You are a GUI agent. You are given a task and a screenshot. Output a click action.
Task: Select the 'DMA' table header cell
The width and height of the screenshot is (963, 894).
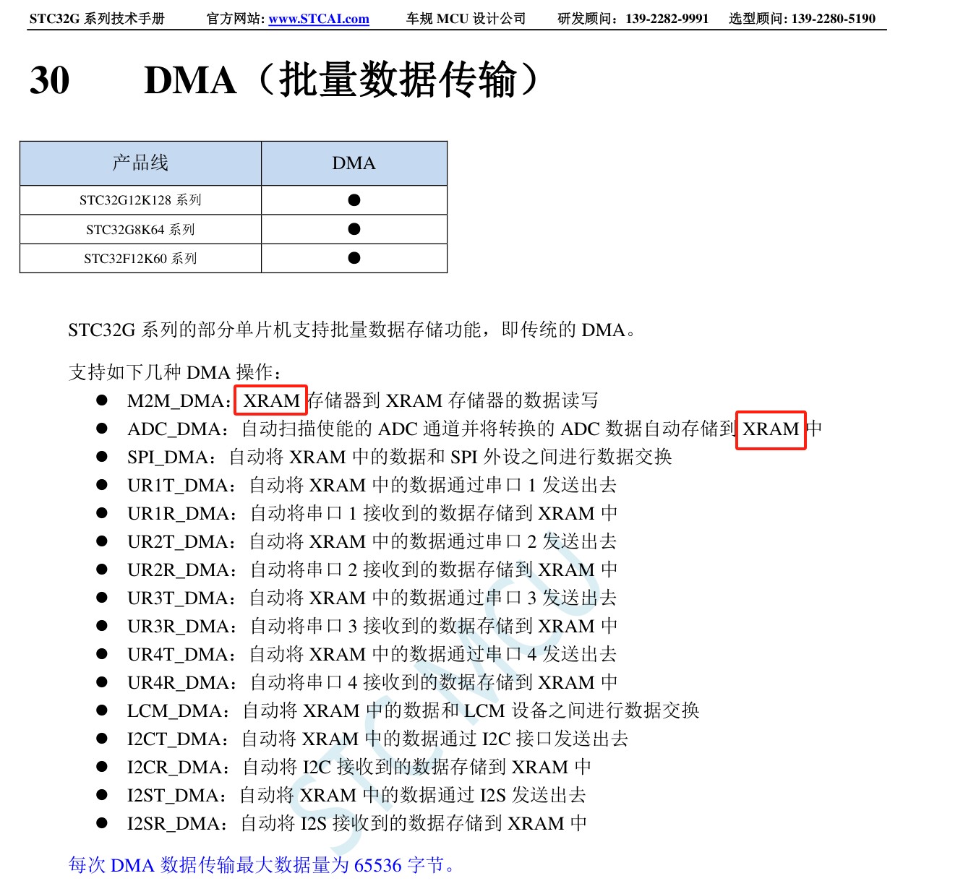[x=354, y=163]
